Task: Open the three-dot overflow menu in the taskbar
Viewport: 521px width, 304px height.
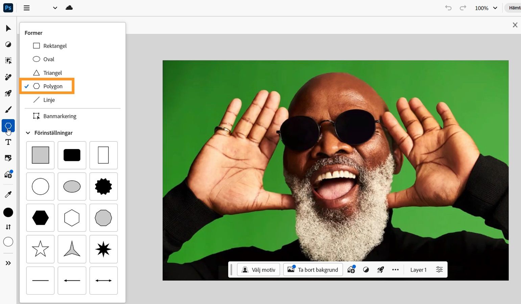Action: (x=395, y=270)
